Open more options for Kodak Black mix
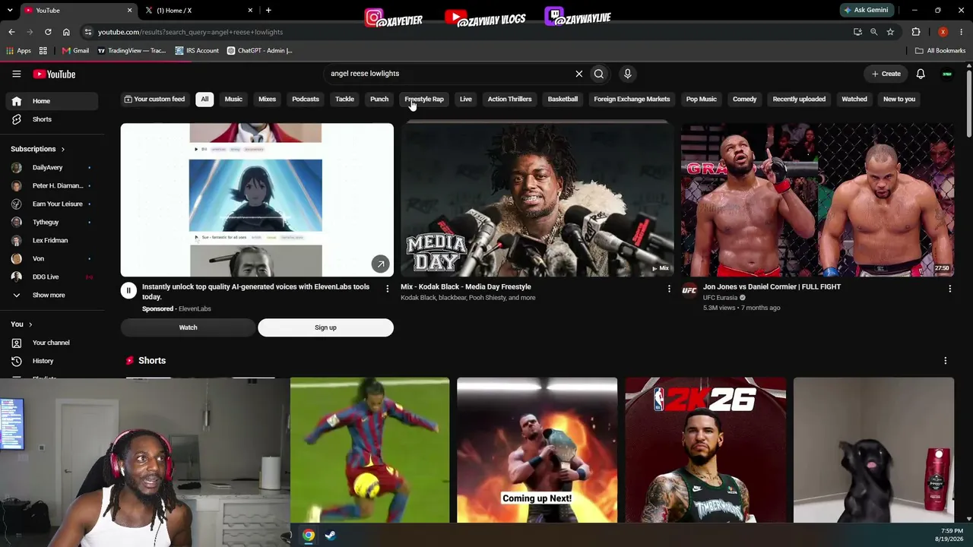This screenshot has width=973, height=547. click(669, 289)
